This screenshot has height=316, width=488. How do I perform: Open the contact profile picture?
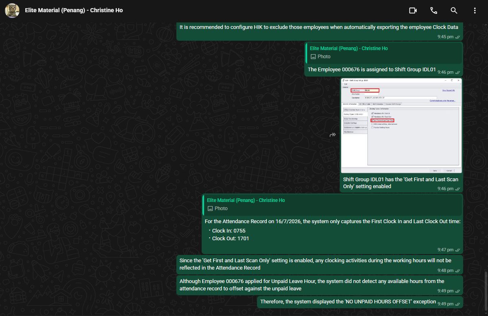point(12,11)
